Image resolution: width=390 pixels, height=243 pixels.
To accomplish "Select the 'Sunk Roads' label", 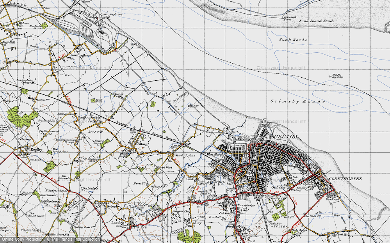I will click(293, 40).
